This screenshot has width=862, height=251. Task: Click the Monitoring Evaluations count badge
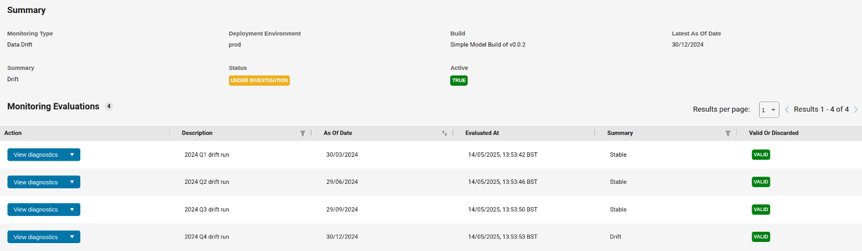click(109, 107)
